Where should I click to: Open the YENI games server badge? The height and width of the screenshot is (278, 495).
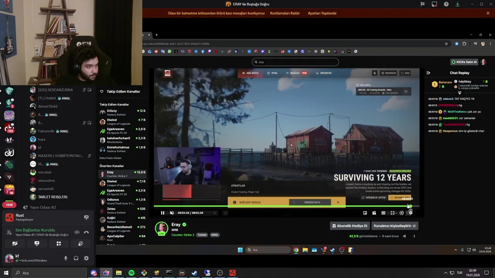click(x=9, y=205)
